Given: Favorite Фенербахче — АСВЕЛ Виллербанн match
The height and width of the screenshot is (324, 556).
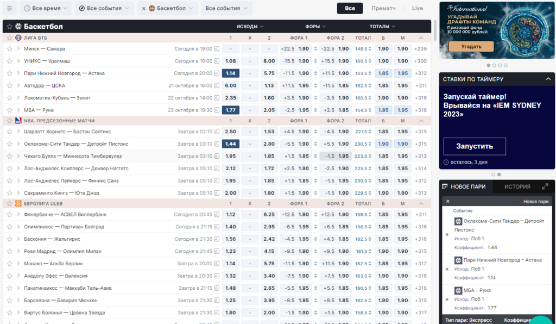Looking at the screenshot, I should pyautogui.click(x=10, y=215).
